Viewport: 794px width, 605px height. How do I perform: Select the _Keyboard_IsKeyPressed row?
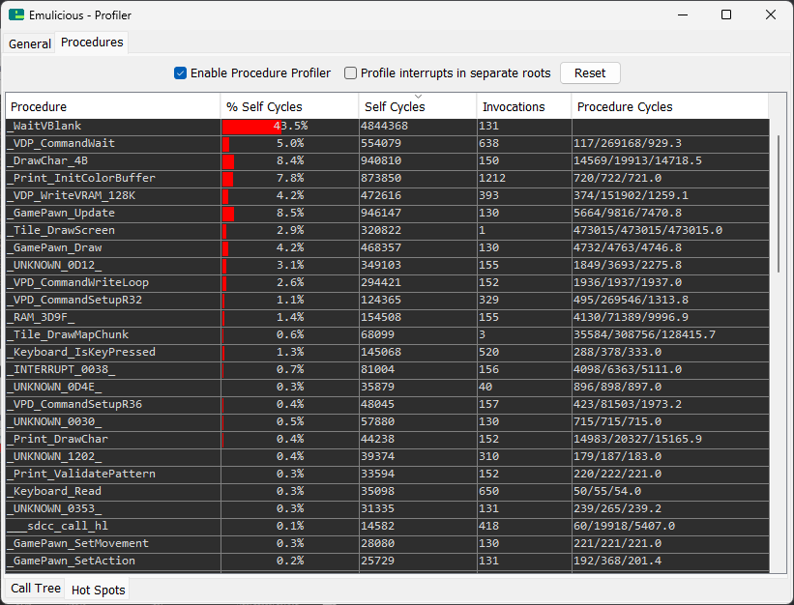pyautogui.click(x=388, y=352)
